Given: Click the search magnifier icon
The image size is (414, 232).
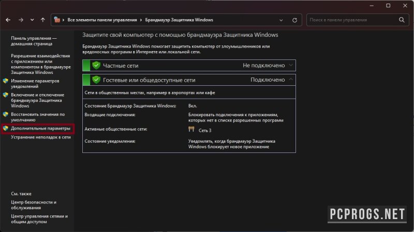Looking at the screenshot, I should tap(402, 20).
